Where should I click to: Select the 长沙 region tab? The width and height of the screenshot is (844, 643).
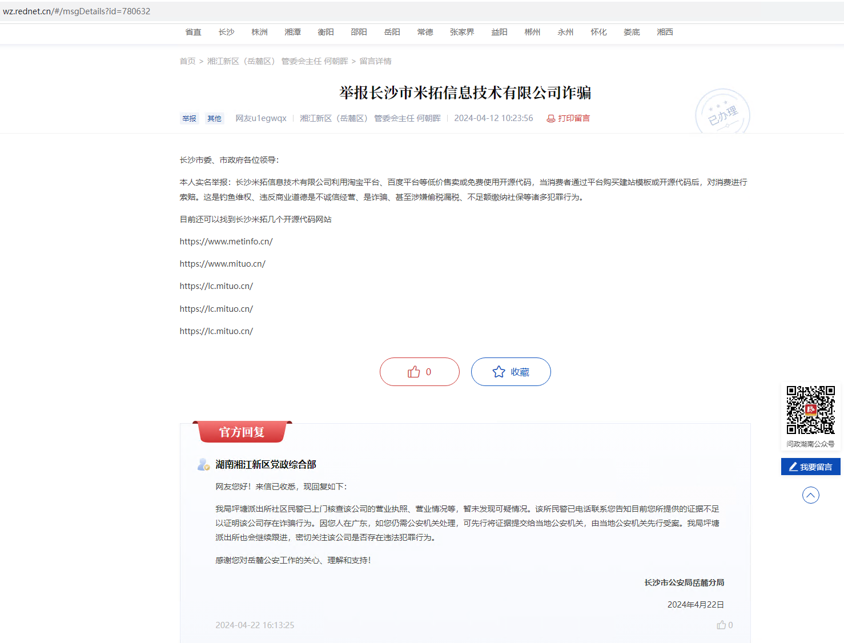tap(227, 32)
